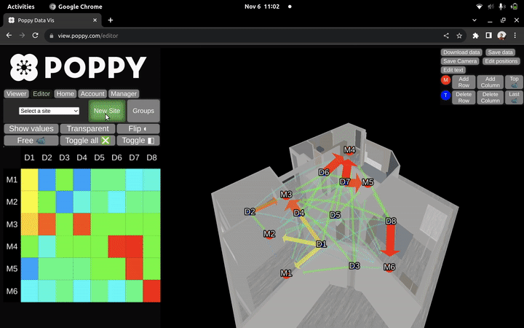
Task: Open the Chrome tab search chevron
Action: tap(475, 20)
